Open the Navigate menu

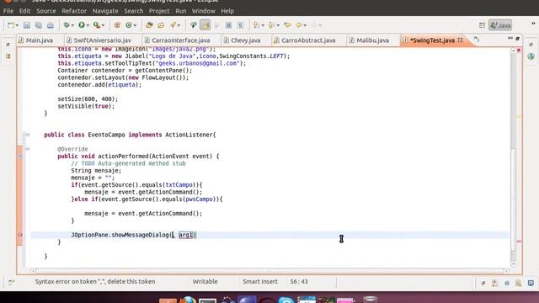(x=105, y=11)
